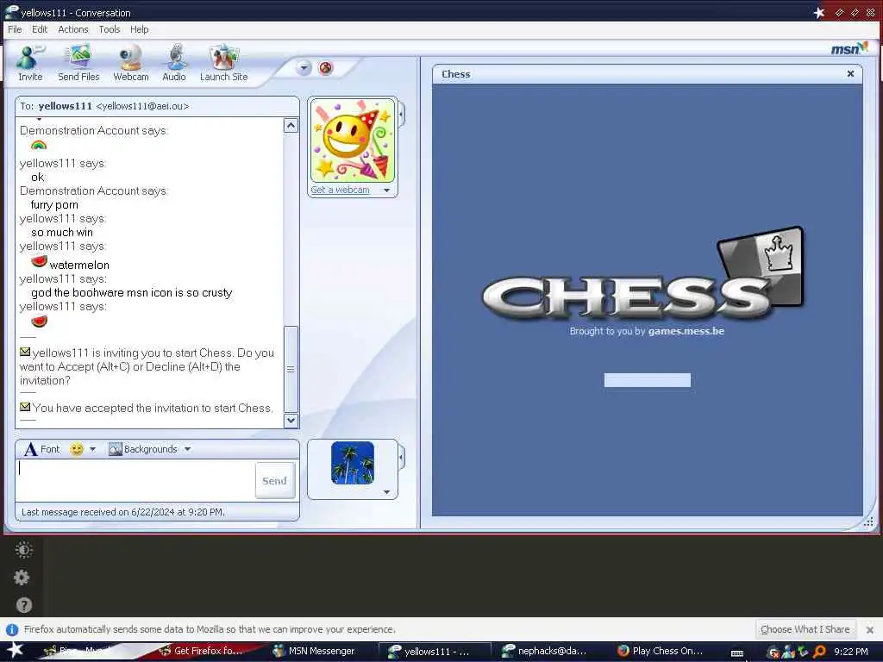Dismiss the Firefox data notification bar
The height and width of the screenshot is (662, 883).
point(870,629)
